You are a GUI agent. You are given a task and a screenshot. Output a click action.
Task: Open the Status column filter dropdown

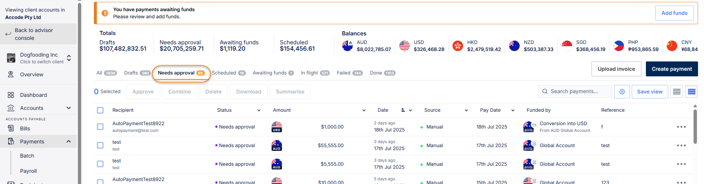(259, 110)
